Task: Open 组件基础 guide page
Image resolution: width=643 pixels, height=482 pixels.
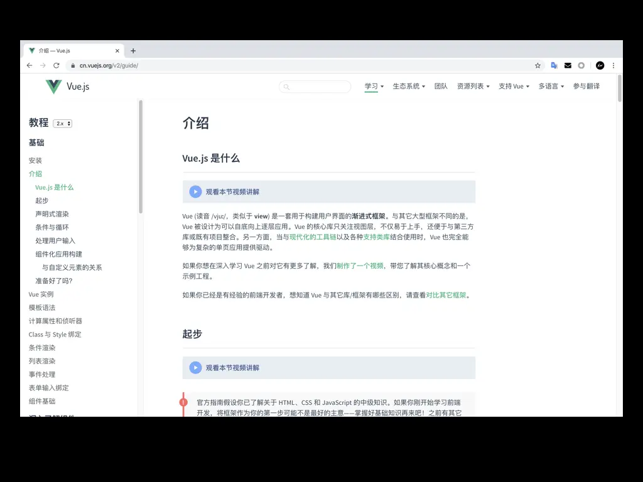Action: pyautogui.click(x=42, y=401)
